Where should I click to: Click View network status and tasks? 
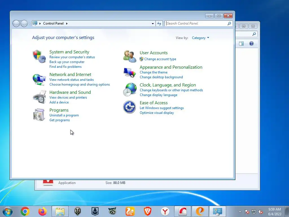[71, 79]
